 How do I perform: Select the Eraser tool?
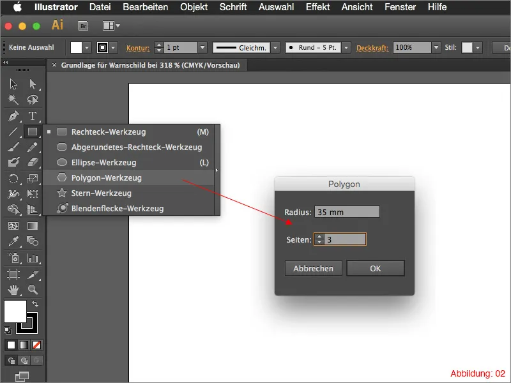click(33, 162)
